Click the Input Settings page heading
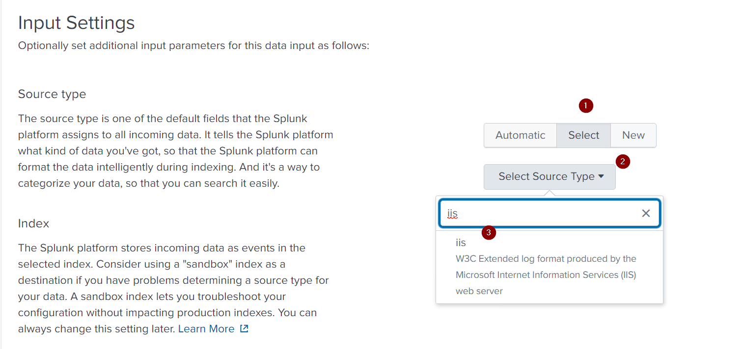Screen dimensions: 742x349 76,23
